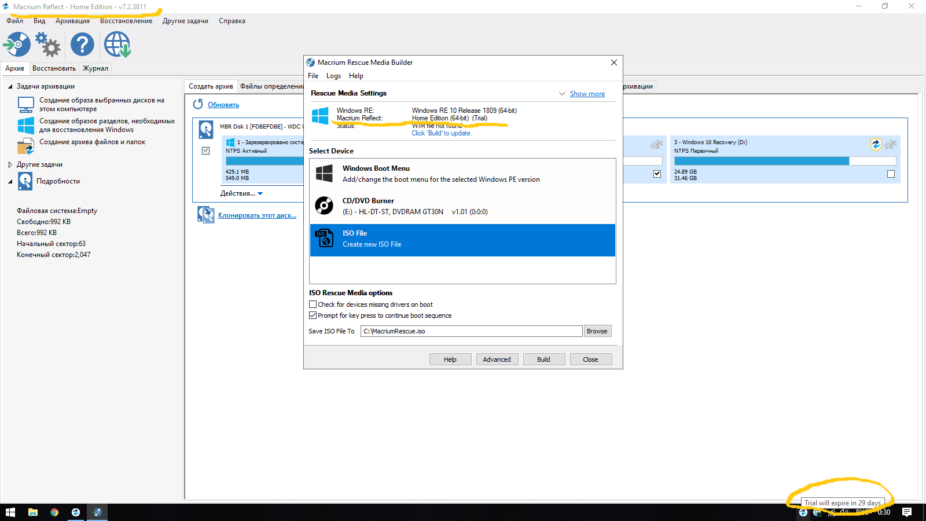Expand Show more rescue media settings
The height and width of the screenshot is (521, 926).
pos(587,94)
